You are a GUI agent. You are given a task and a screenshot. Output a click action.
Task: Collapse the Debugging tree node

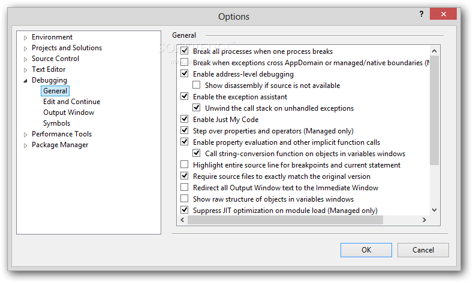coord(26,80)
